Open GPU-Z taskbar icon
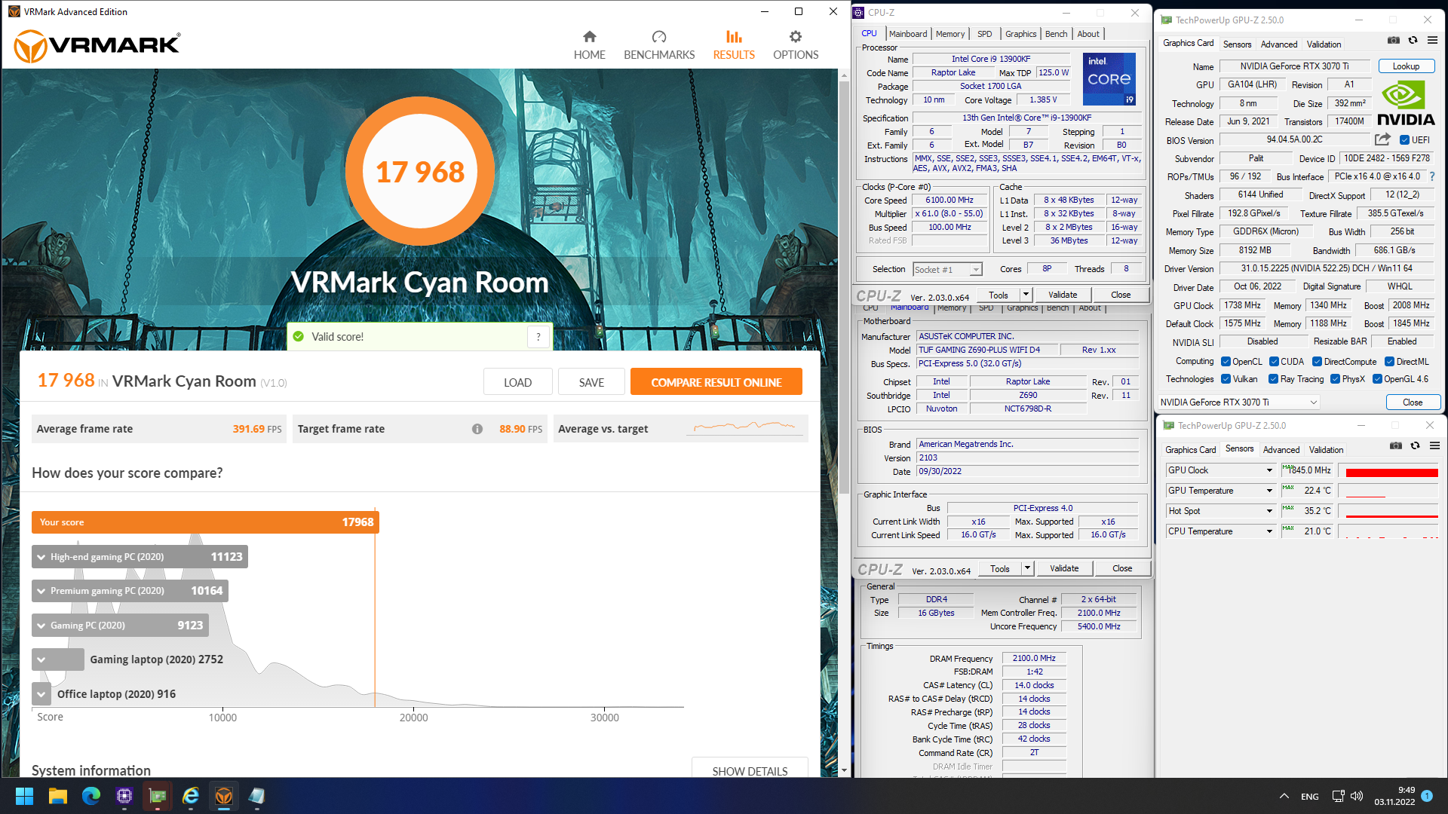The height and width of the screenshot is (814, 1448). click(158, 796)
